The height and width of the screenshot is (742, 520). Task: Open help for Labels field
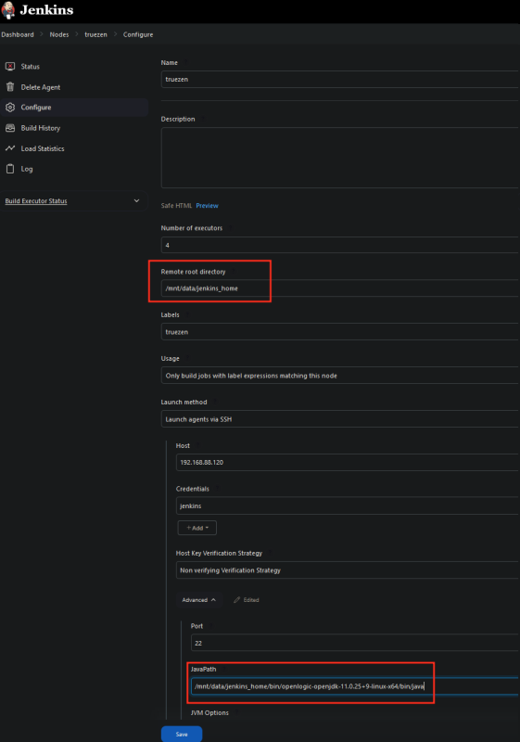(x=187, y=314)
